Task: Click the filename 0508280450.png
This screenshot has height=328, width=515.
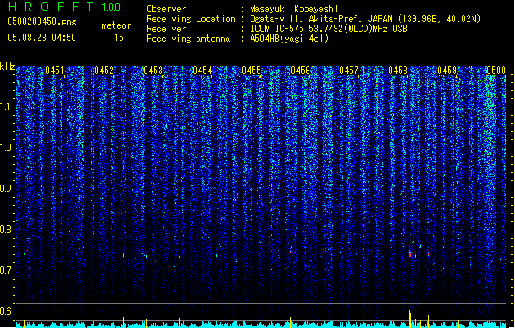Action: (x=42, y=21)
